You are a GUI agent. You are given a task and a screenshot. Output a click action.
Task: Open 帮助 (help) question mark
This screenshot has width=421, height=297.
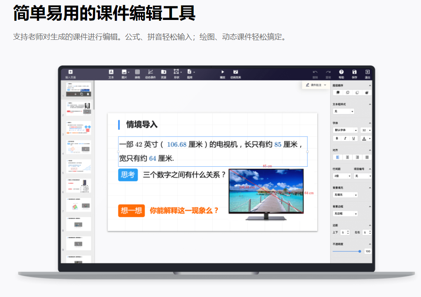click(x=341, y=72)
